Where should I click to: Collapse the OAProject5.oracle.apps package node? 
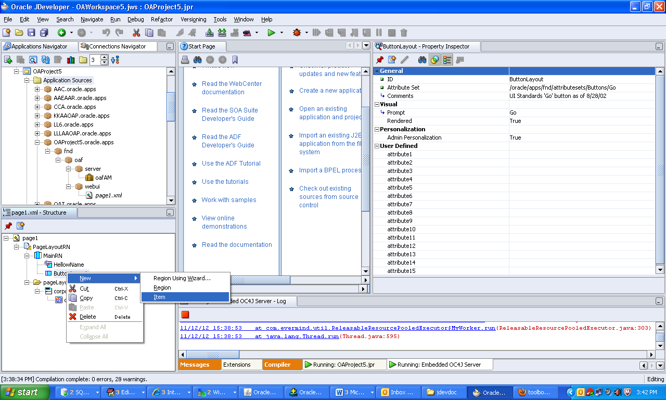point(37,142)
